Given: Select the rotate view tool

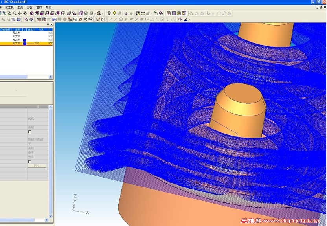Looking at the screenshot, I should (25, 13).
